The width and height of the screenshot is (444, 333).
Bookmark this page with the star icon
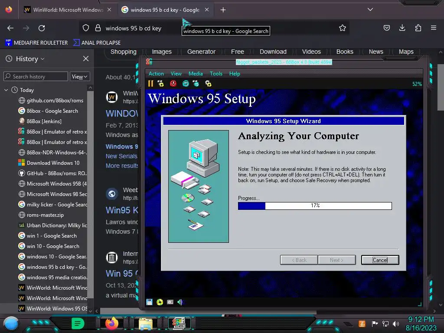pyautogui.click(x=343, y=28)
